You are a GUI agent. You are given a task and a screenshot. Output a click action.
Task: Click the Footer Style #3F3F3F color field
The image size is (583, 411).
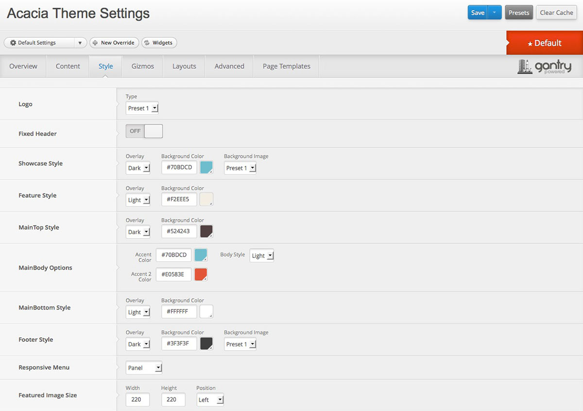[x=179, y=344]
